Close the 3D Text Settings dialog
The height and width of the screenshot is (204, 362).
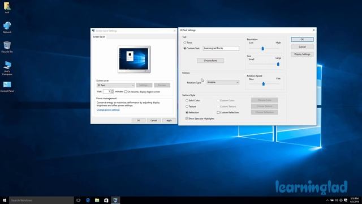coord(313,30)
